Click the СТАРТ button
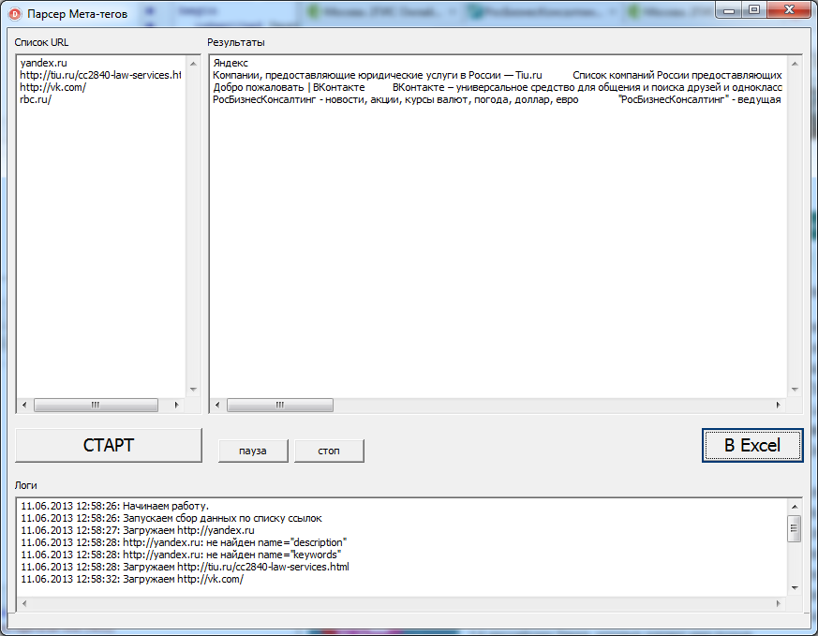This screenshot has height=636, width=818. coord(109,445)
